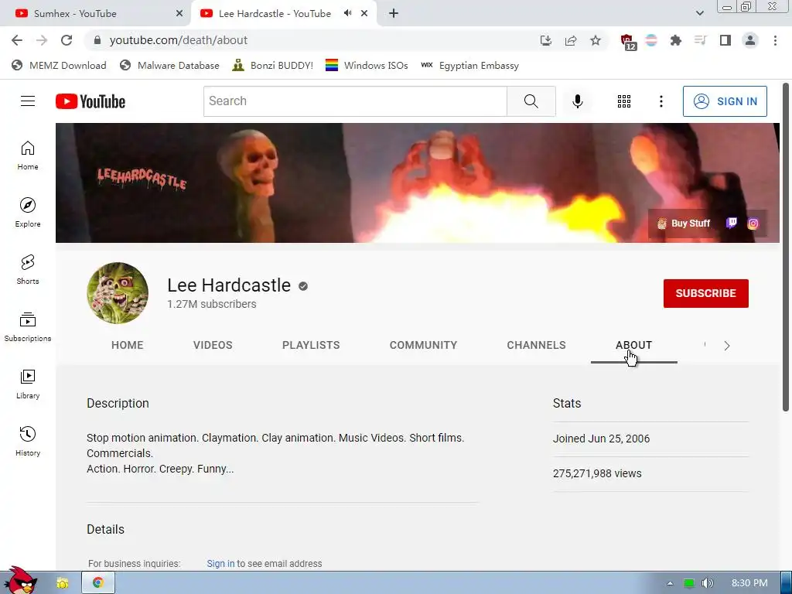The height and width of the screenshot is (594, 792).
Task: Show more channel tabs chevron
Action: (727, 346)
